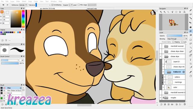Image resolution: width=193 pixels, height=109 pixels.
Task: Toggle the AntiAliasing checkbox
Action: coord(52,5)
